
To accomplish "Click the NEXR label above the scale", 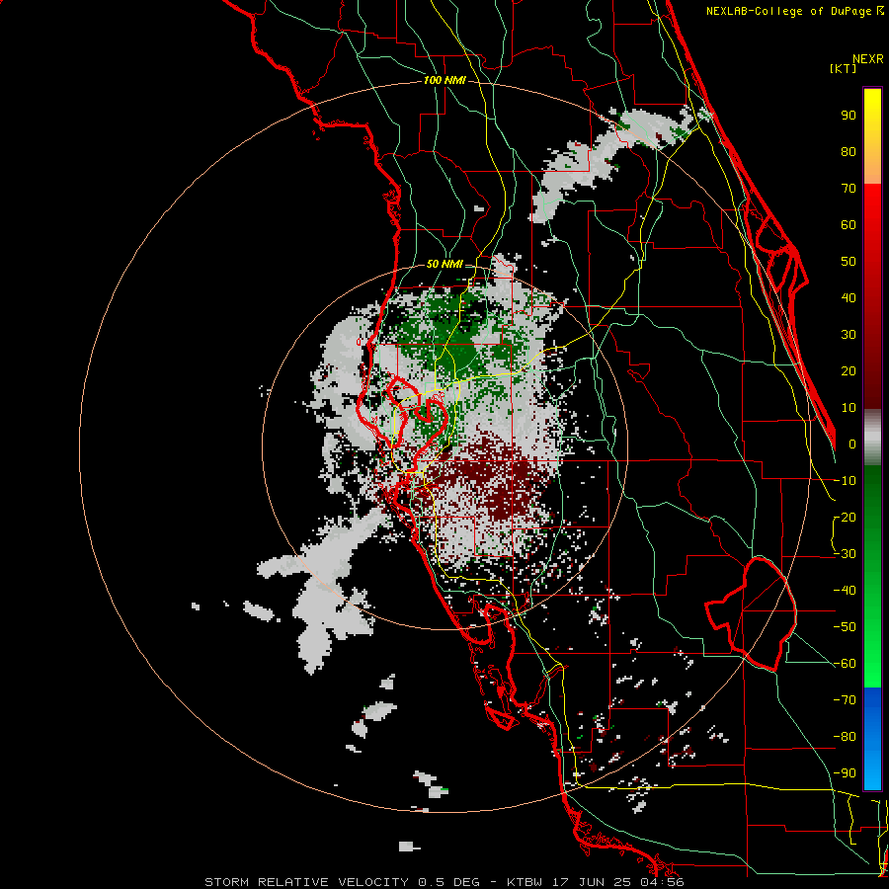I will (867, 59).
